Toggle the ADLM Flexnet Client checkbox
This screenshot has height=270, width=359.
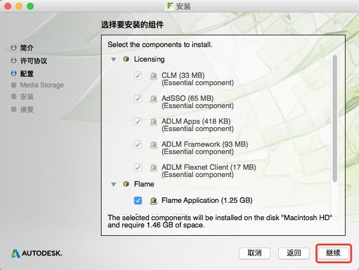click(138, 167)
